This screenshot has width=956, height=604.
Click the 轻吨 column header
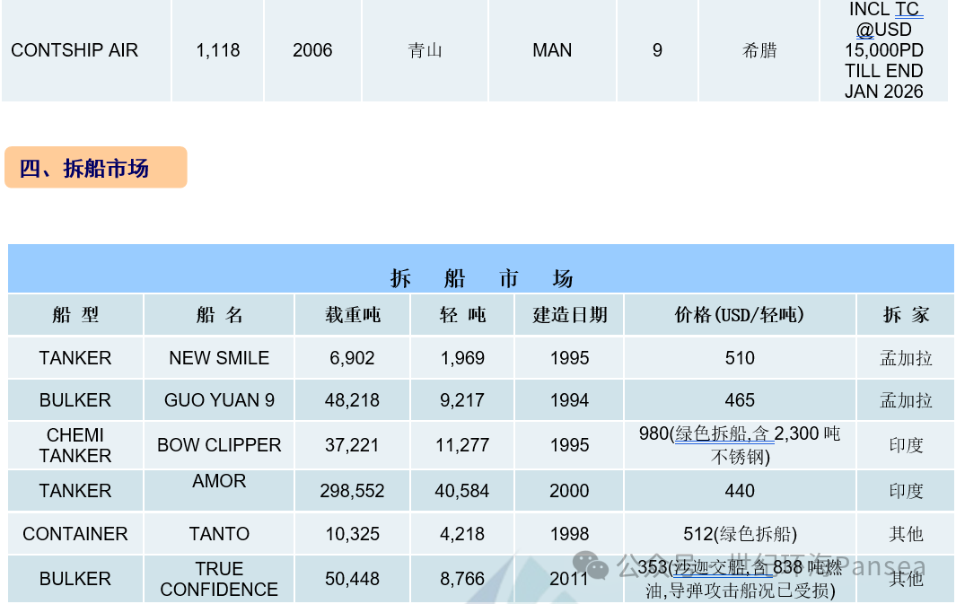[462, 315]
